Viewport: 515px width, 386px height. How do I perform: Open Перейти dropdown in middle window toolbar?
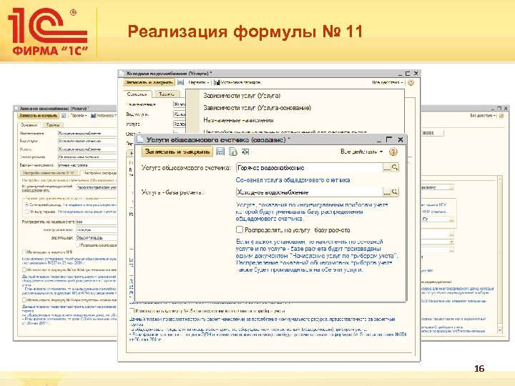coord(199,82)
